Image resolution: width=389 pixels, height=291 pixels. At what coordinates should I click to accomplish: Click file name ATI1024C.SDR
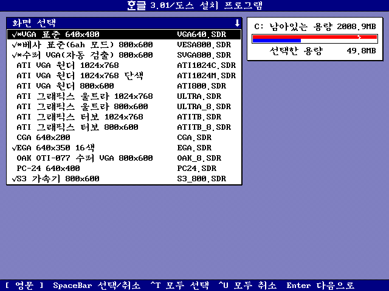tap(207, 65)
